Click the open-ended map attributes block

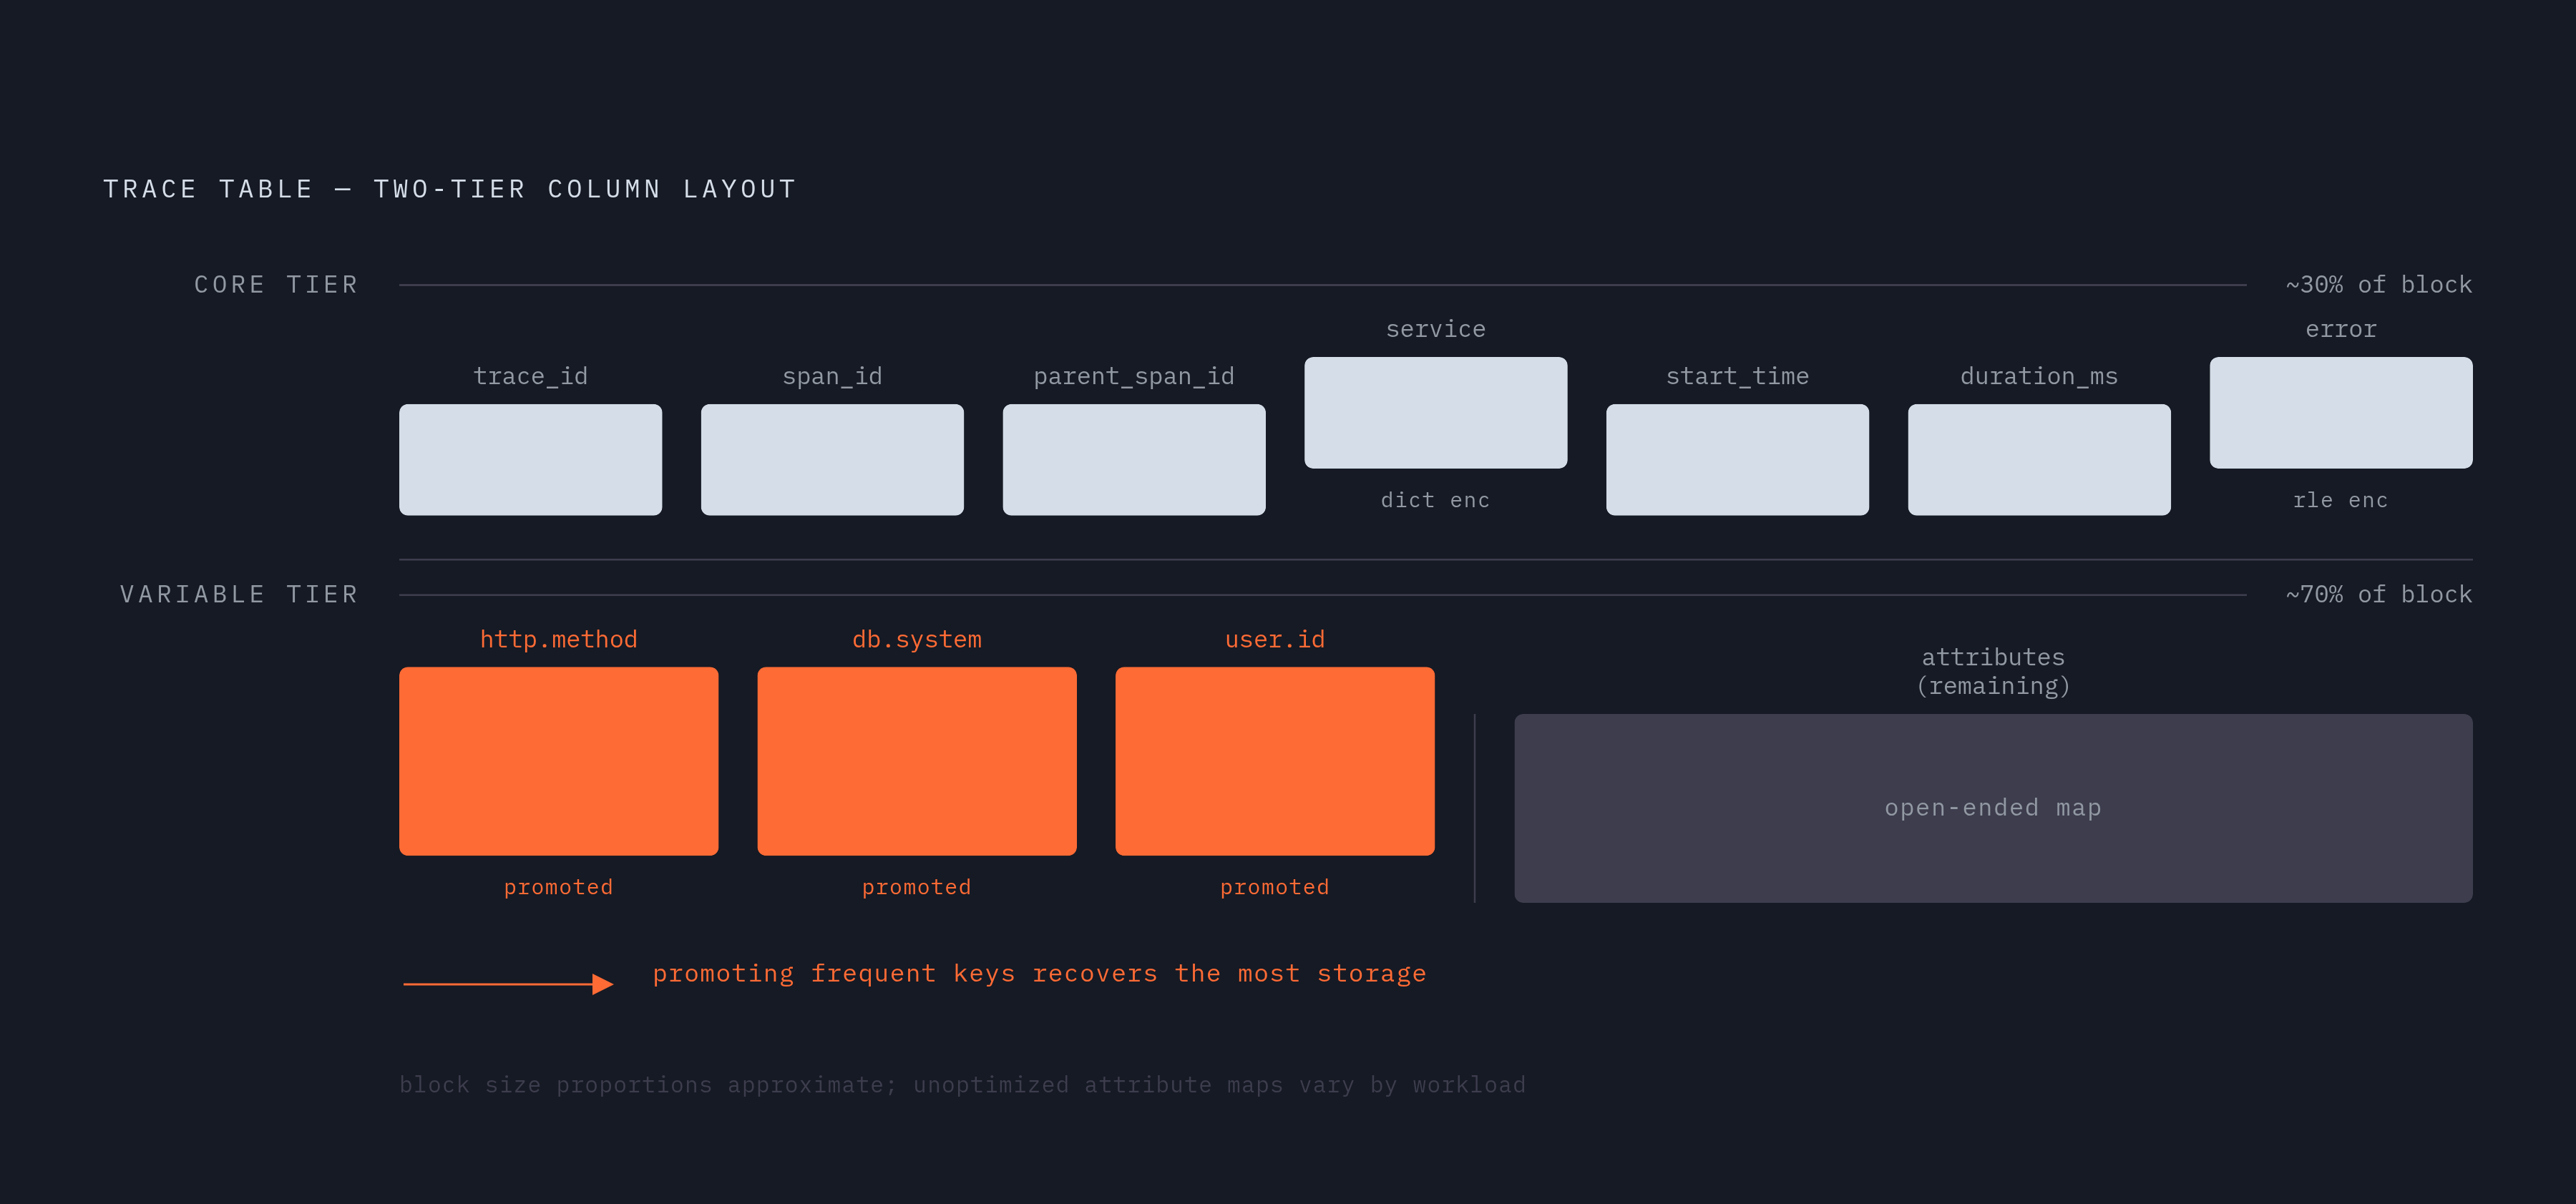coord(1993,808)
